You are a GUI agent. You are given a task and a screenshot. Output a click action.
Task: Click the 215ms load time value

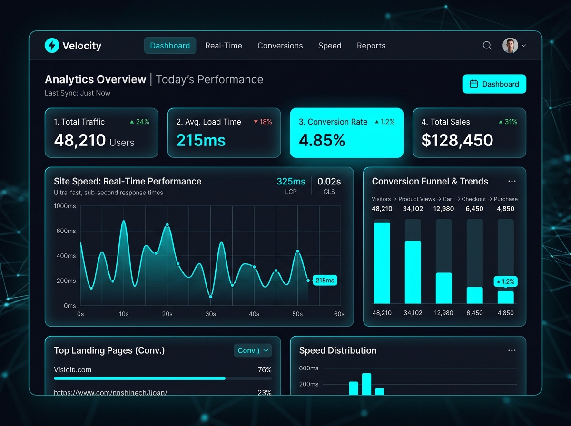pos(201,140)
